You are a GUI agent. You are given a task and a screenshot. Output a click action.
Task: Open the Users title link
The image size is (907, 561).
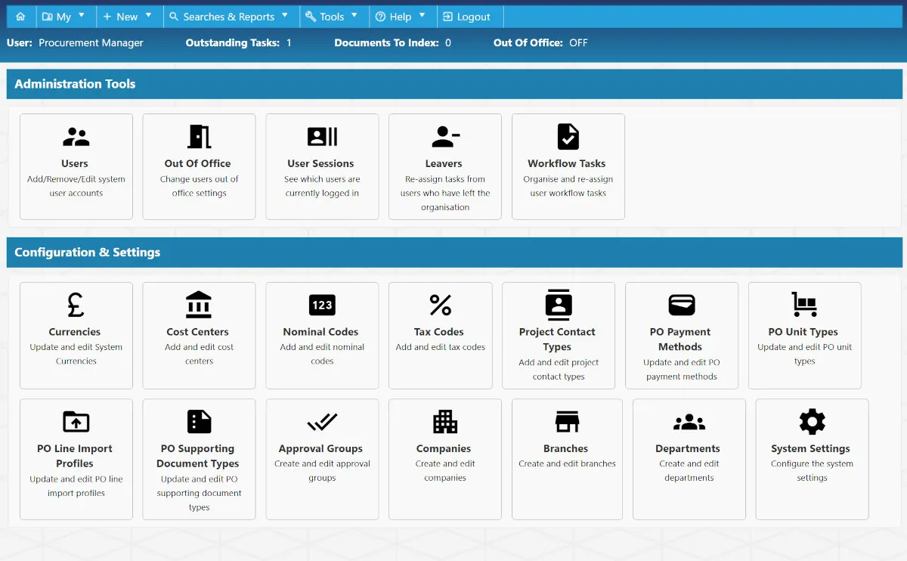click(x=75, y=163)
